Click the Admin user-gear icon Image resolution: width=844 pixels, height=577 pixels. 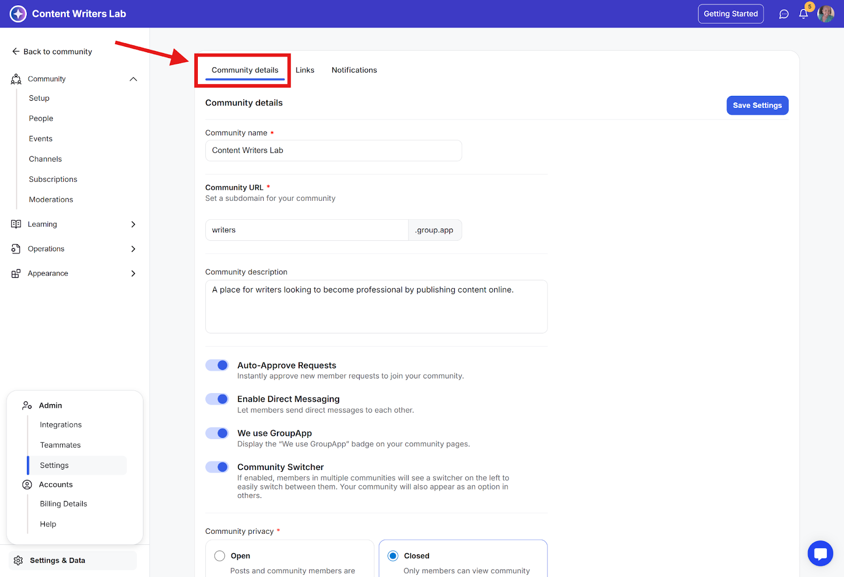point(27,405)
